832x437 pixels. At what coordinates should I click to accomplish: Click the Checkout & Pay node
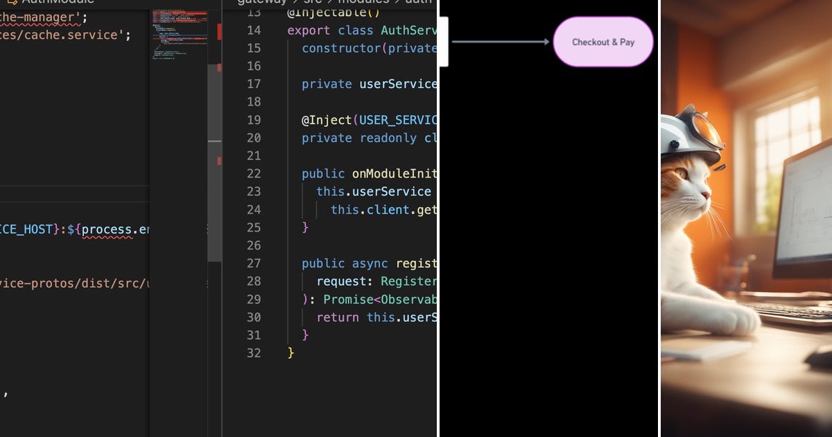[603, 42]
